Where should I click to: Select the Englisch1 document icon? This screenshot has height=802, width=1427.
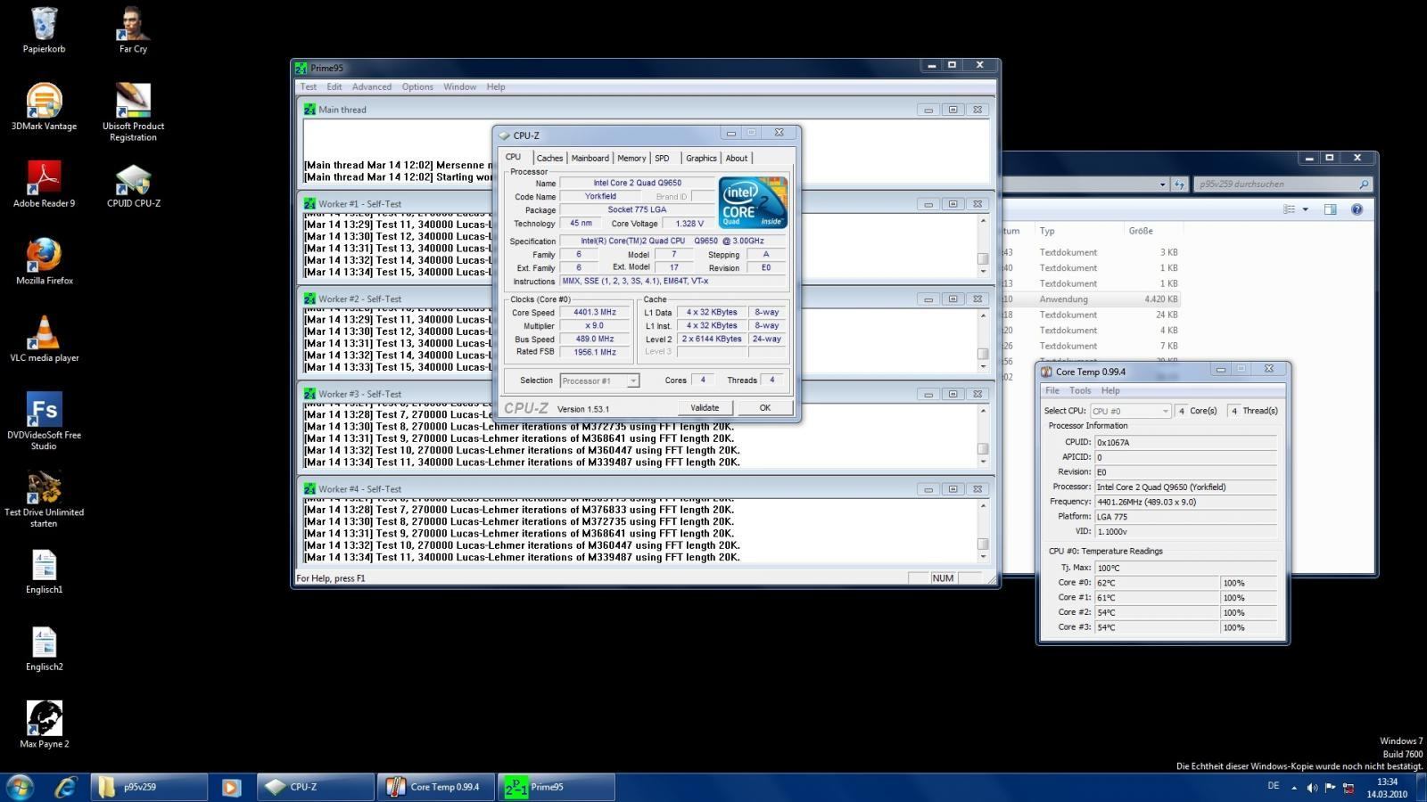point(44,571)
